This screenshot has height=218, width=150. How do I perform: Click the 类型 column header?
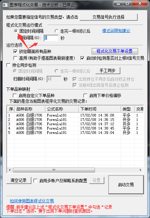pyautogui.click(x=128, y=109)
